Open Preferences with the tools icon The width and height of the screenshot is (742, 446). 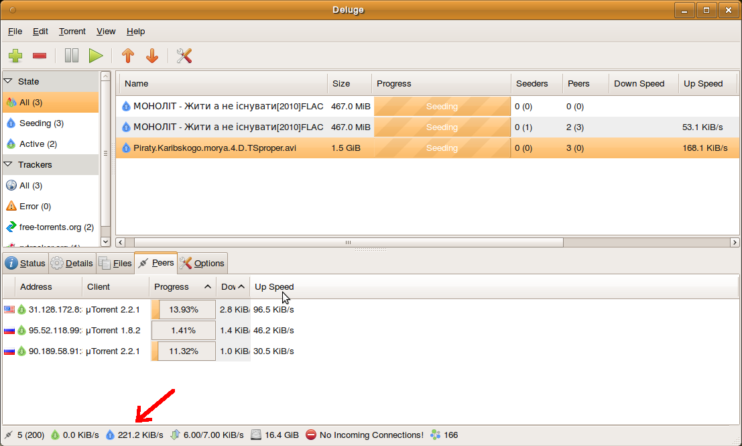[184, 56]
